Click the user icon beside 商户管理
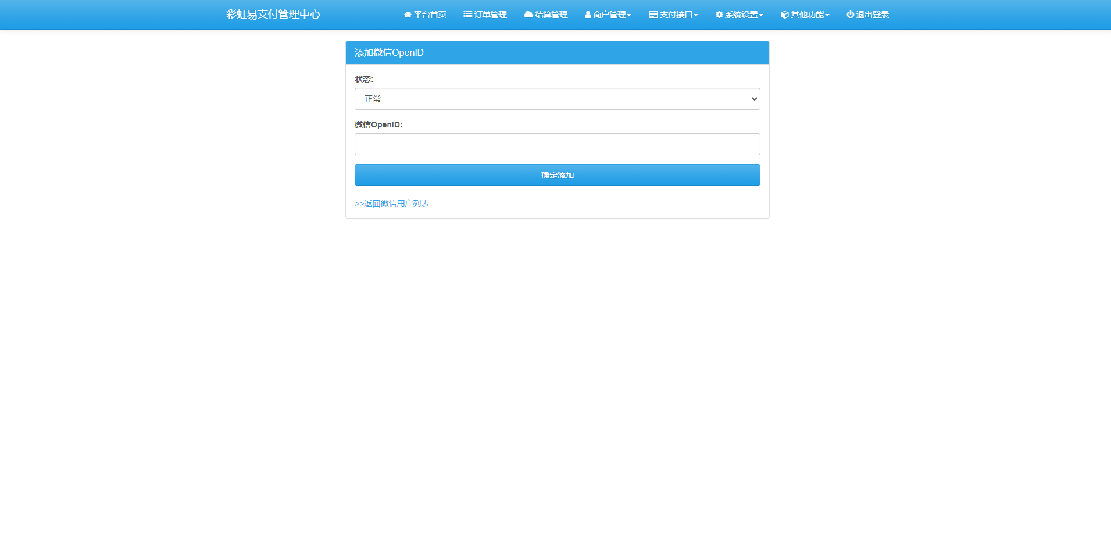The height and width of the screenshot is (543, 1111). pos(588,15)
